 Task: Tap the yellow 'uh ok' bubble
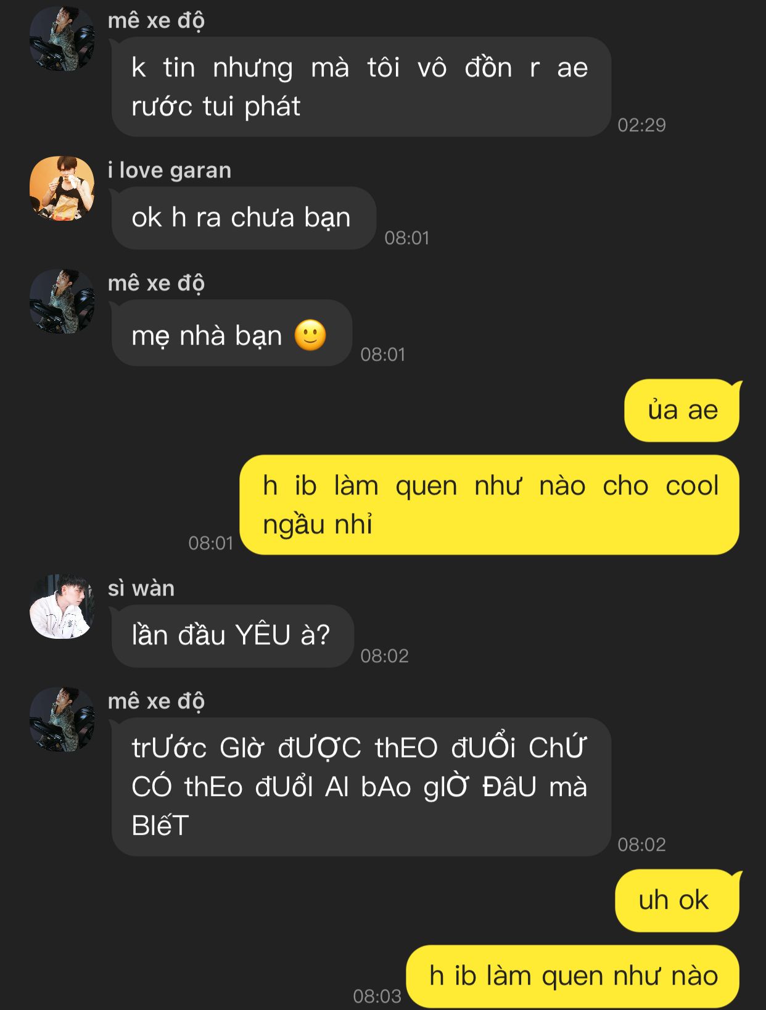click(x=677, y=900)
